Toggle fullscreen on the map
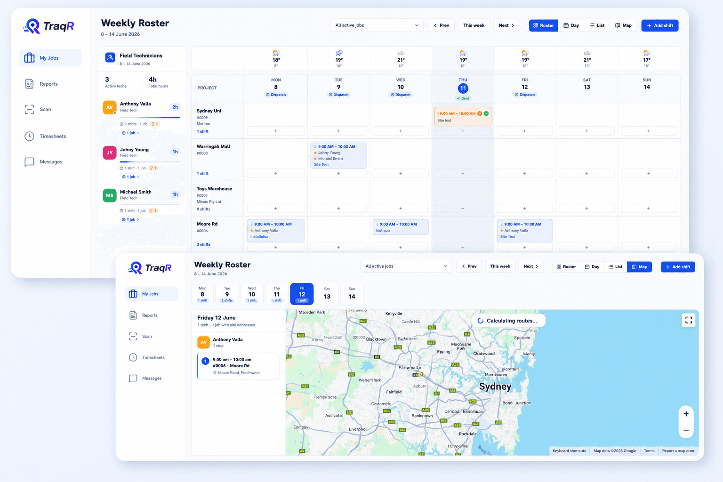The height and width of the screenshot is (482, 723). click(689, 320)
